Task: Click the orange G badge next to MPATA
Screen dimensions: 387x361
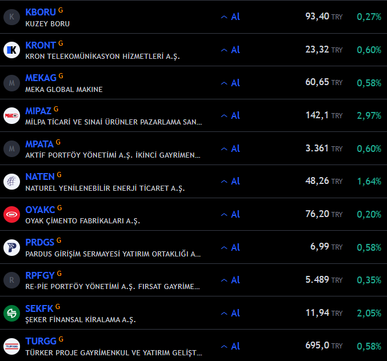Action: (58, 142)
